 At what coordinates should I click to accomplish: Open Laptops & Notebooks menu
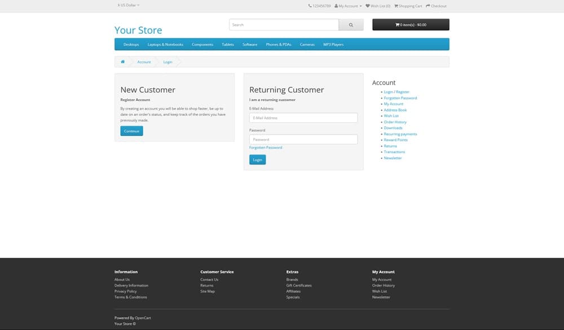(x=165, y=44)
